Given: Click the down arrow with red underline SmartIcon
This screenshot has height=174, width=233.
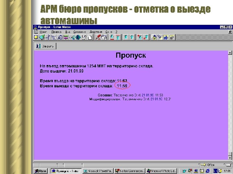Looking at the screenshot, I should (112, 37).
